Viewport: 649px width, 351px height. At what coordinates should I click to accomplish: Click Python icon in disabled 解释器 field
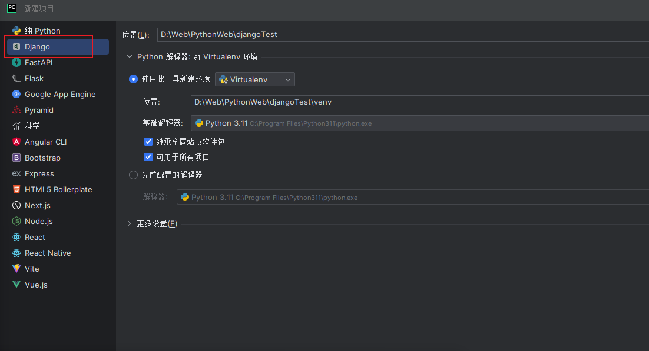click(x=185, y=197)
